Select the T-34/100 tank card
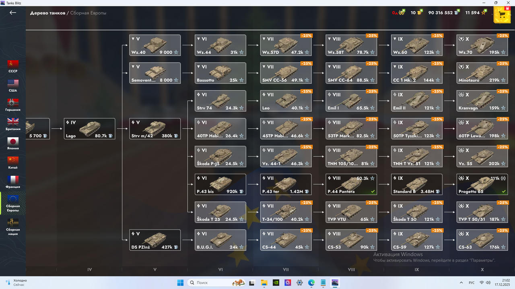This screenshot has height=289, width=515. pyautogui.click(x=286, y=212)
